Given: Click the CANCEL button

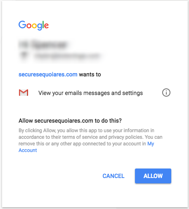Looking at the screenshot, I should click(x=113, y=176).
